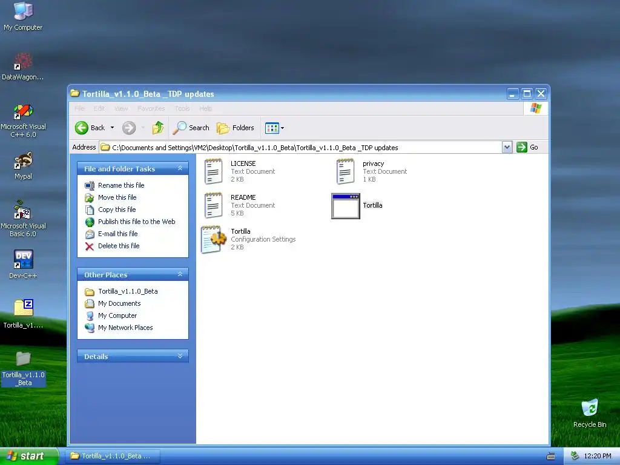Click the green Back arrow icon
The width and height of the screenshot is (620, 465).
[82, 128]
